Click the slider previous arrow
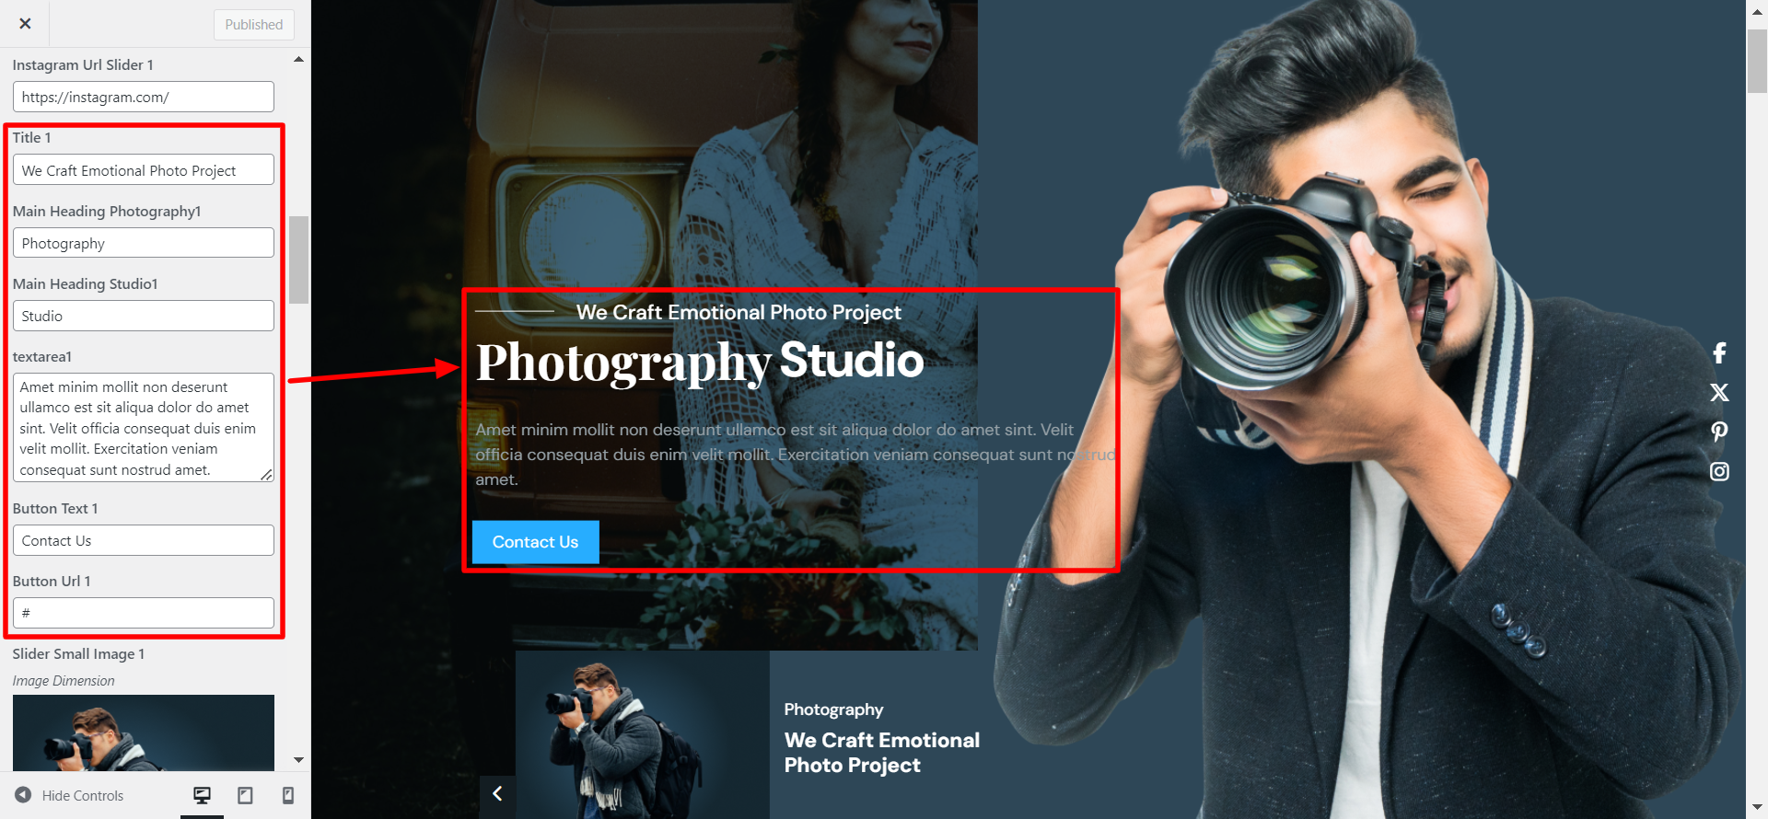 click(x=497, y=793)
